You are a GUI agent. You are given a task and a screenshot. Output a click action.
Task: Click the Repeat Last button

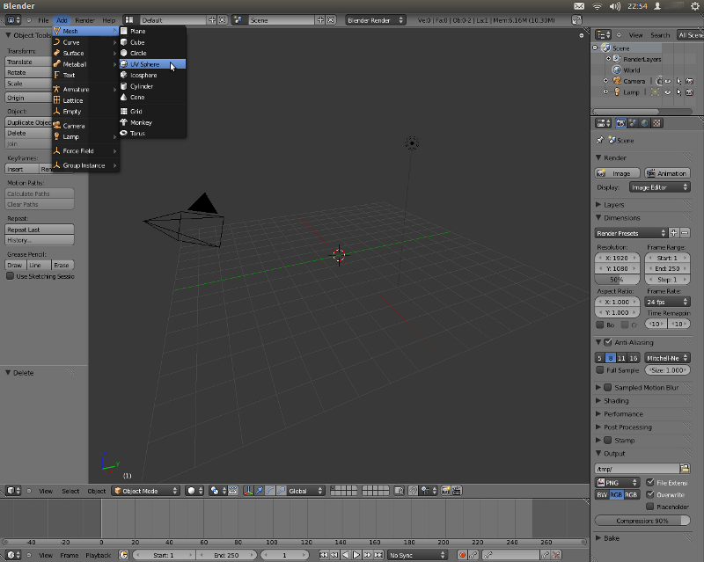[39, 230]
